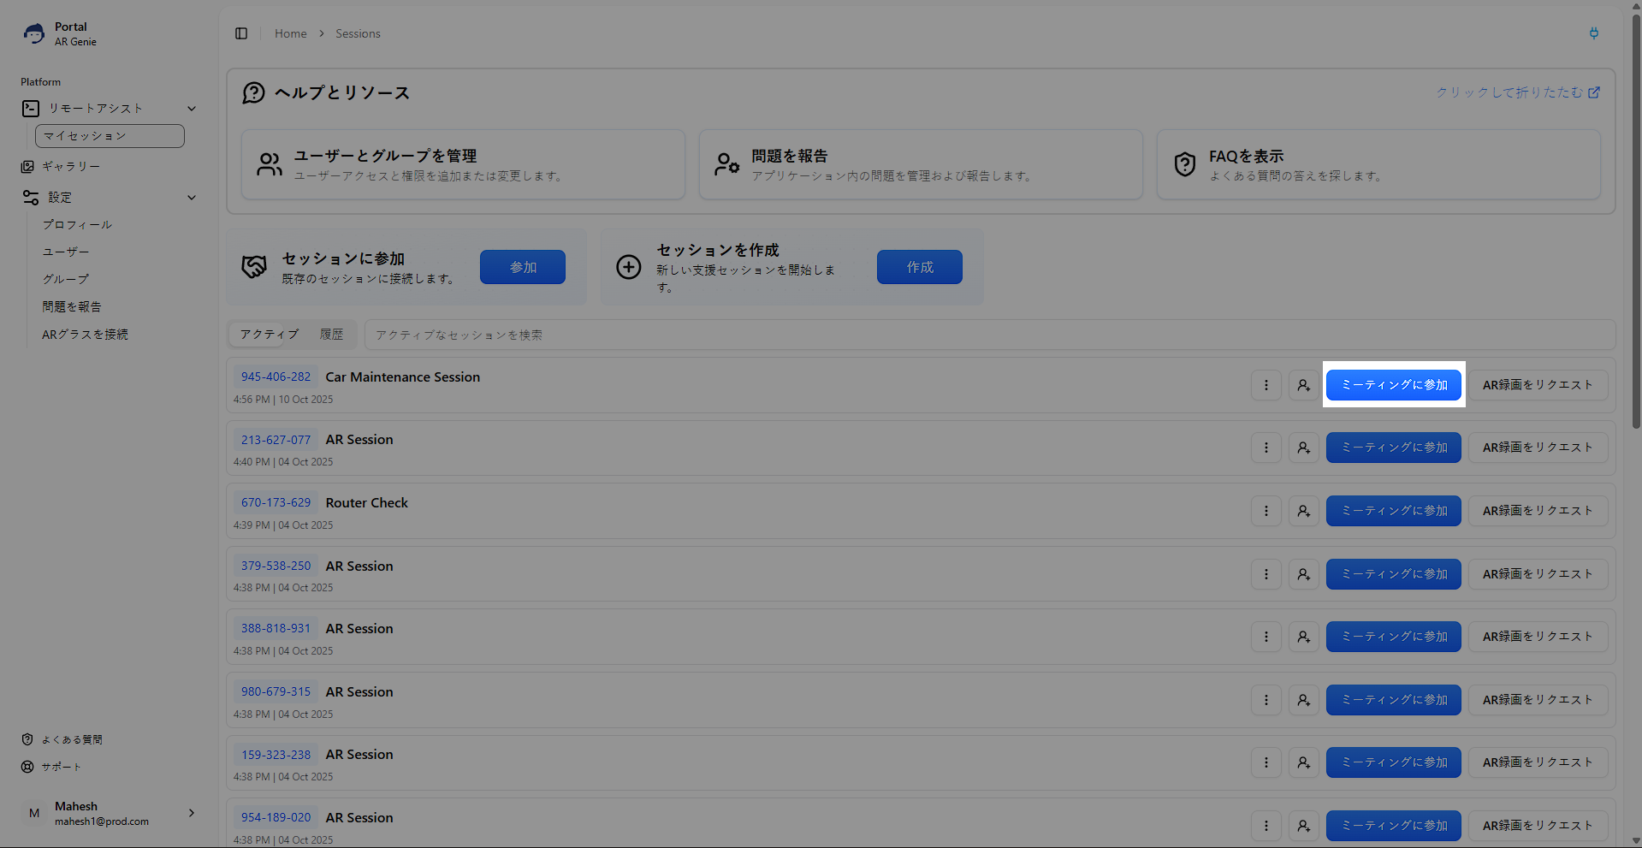Screen dimensions: 1642x848
Task: Open the ギャラリー gallery icon in sidebar
Action: (x=28, y=167)
